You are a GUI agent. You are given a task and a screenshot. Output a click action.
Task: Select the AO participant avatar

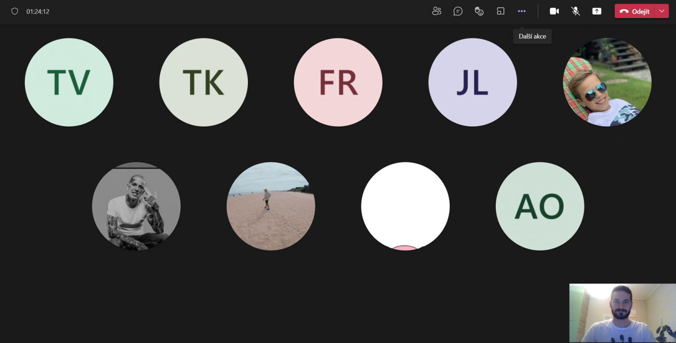(x=539, y=206)
